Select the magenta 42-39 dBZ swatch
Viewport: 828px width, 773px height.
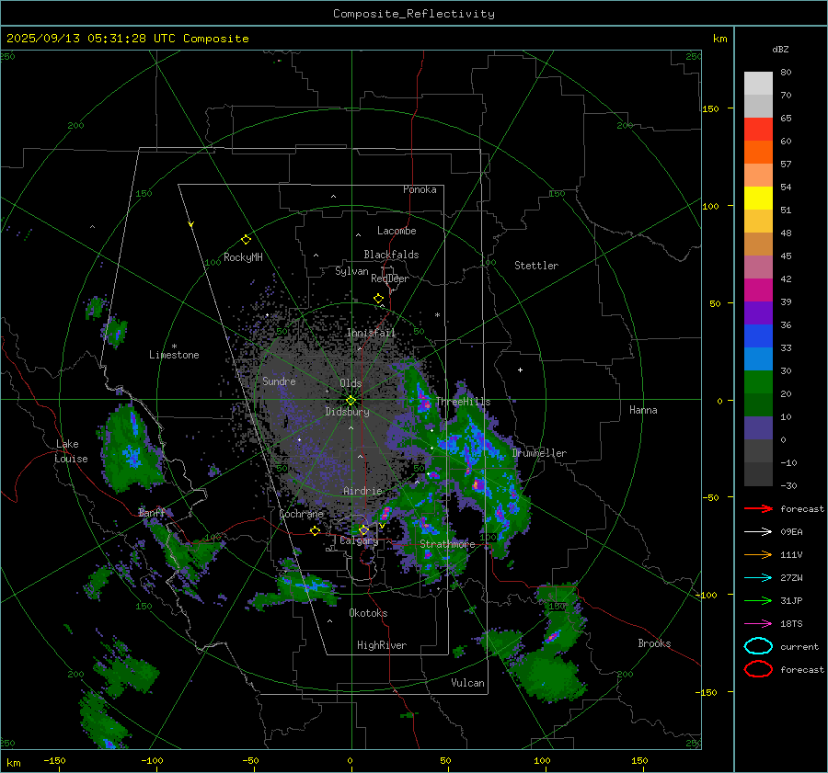coord(758,290)
